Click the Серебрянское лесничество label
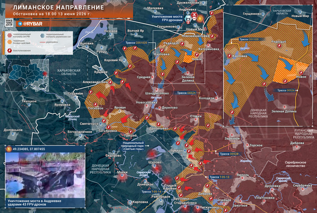 (295, 164)
